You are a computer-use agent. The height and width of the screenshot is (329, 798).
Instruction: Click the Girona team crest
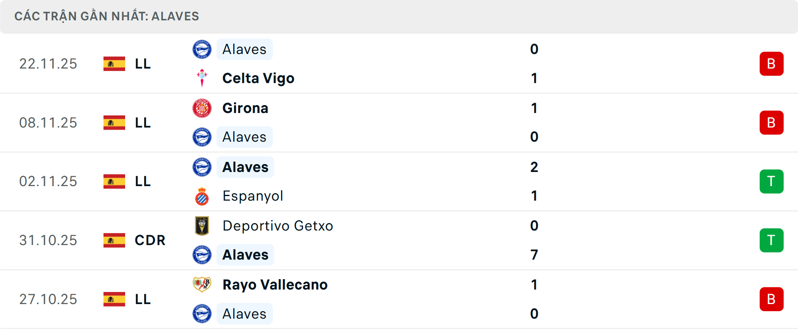click(202, 108)
